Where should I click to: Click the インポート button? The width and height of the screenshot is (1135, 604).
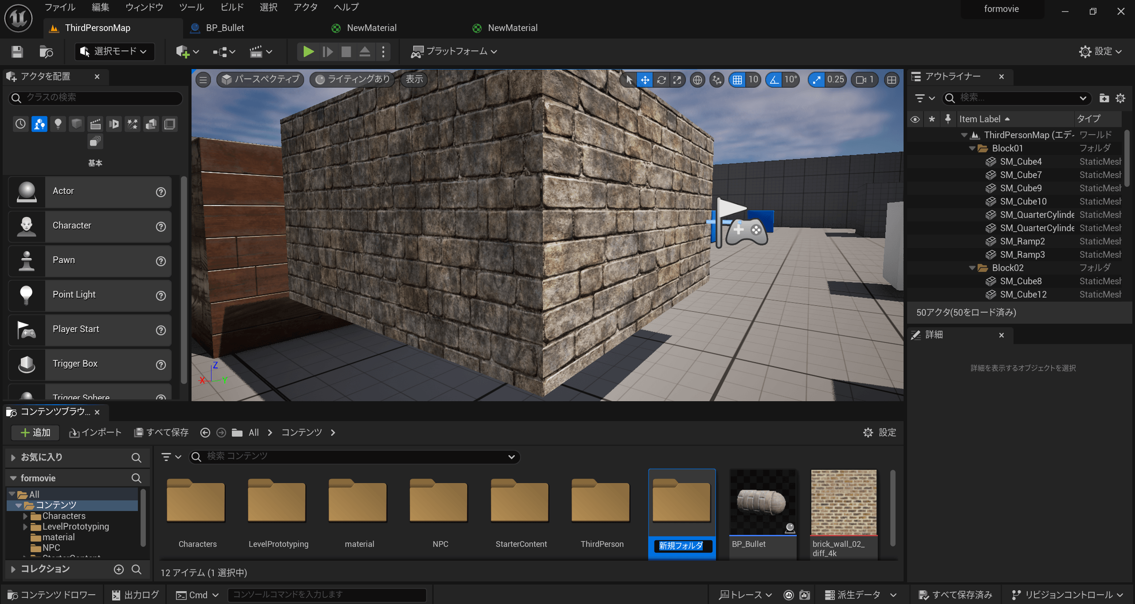point(95,432)
